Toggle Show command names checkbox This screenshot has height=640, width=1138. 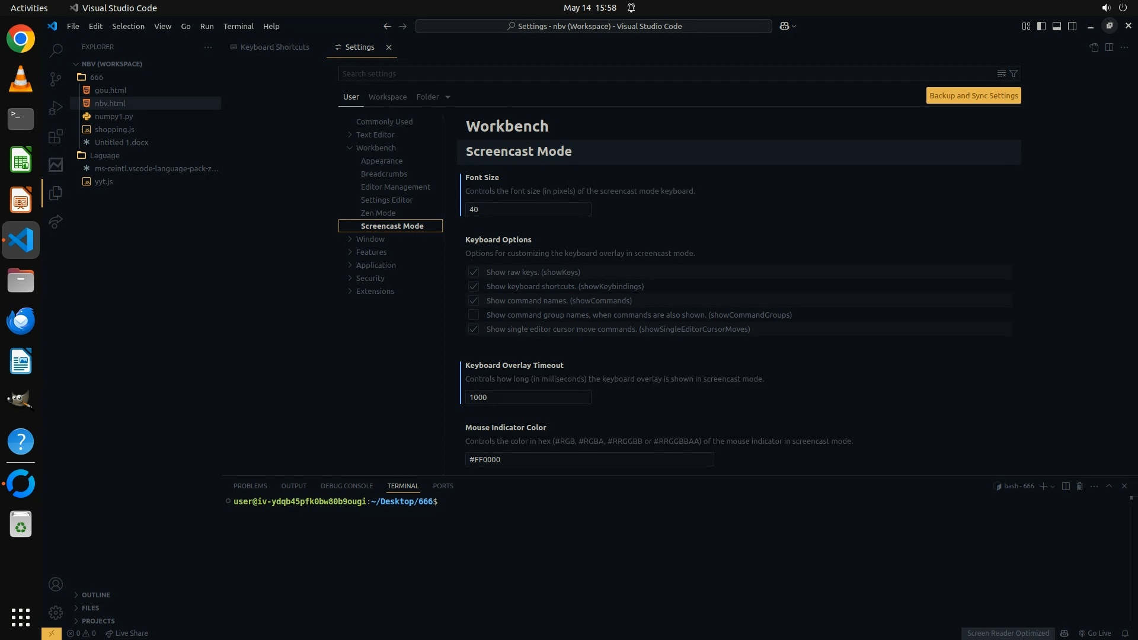(473, 300)
